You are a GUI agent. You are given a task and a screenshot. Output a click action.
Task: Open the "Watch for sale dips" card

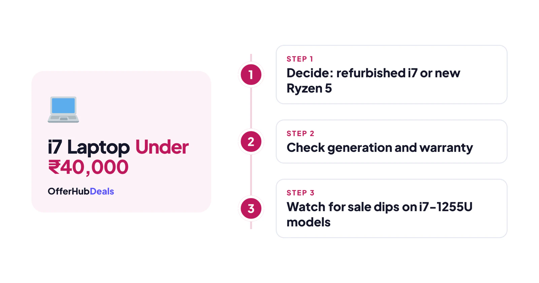tap(391, 209)
